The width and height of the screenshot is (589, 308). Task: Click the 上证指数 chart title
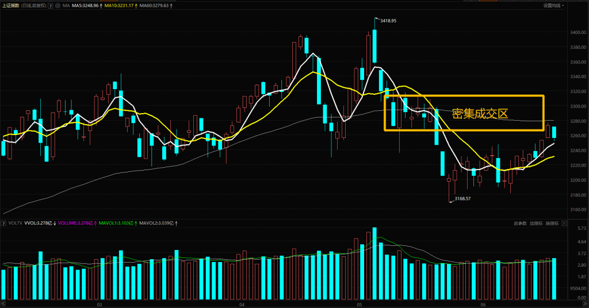(10, 6)
